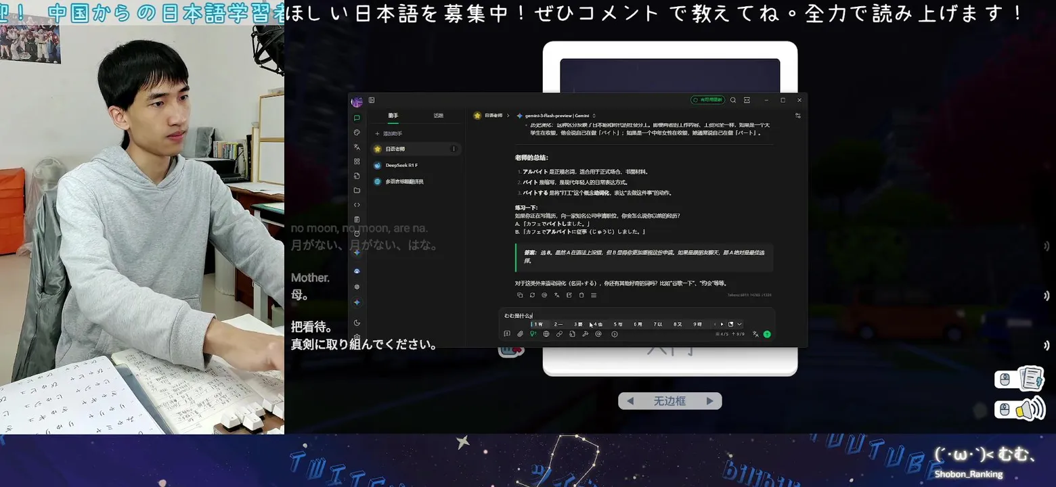
Task: Open the mini-apps grid icon in sidebar
Action: 357,162
